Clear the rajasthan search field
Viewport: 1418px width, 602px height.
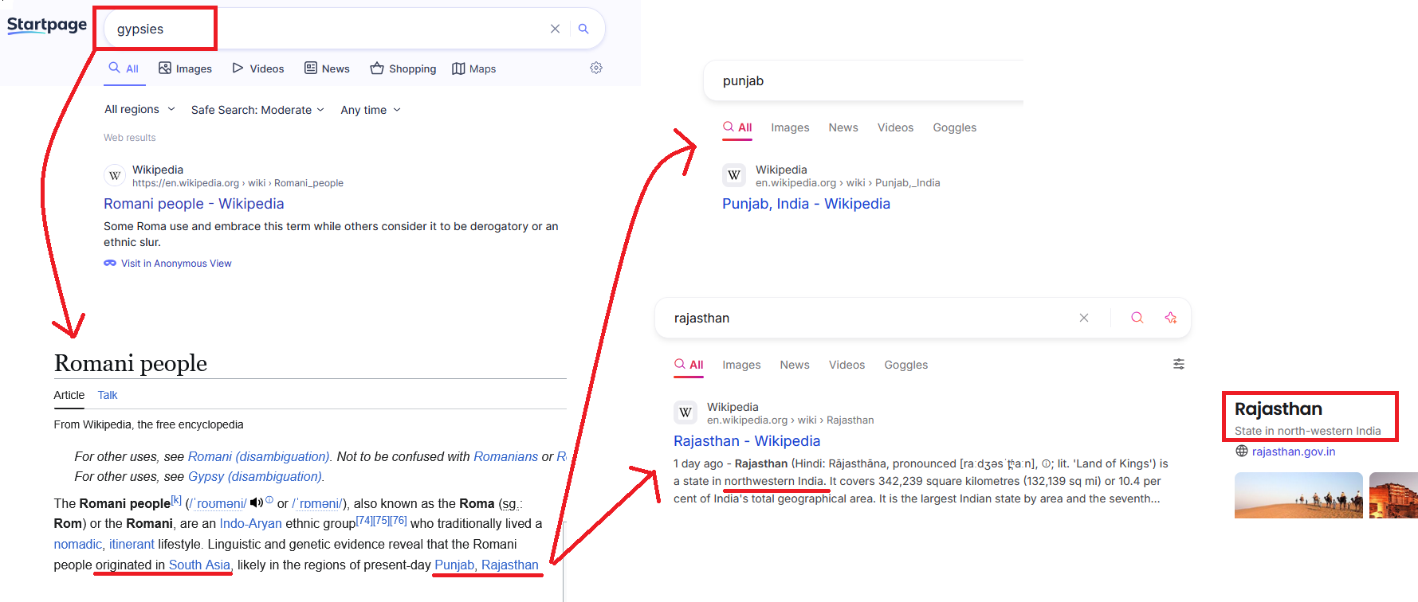1083,318
